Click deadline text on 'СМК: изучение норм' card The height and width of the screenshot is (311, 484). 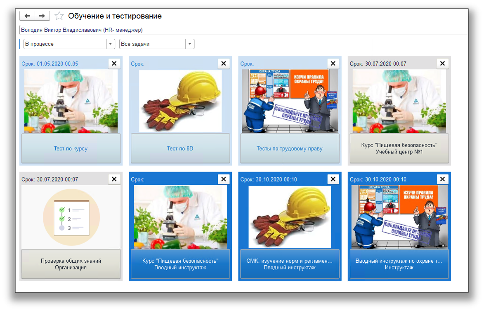[x=269, y=179]
